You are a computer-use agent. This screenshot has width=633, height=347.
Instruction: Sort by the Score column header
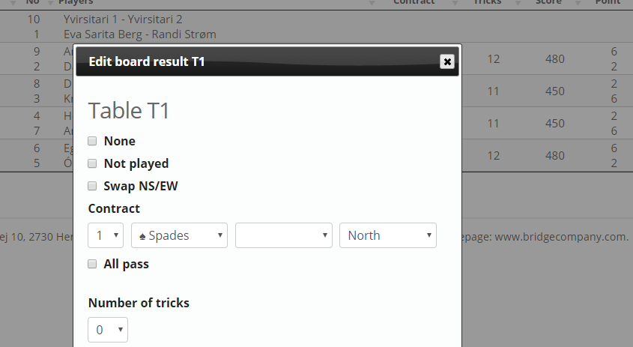pos(548,3)
